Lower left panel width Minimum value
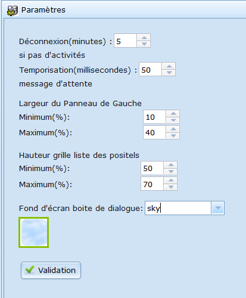This screenshot has width=246, height=298. click(x=173, y=120)
